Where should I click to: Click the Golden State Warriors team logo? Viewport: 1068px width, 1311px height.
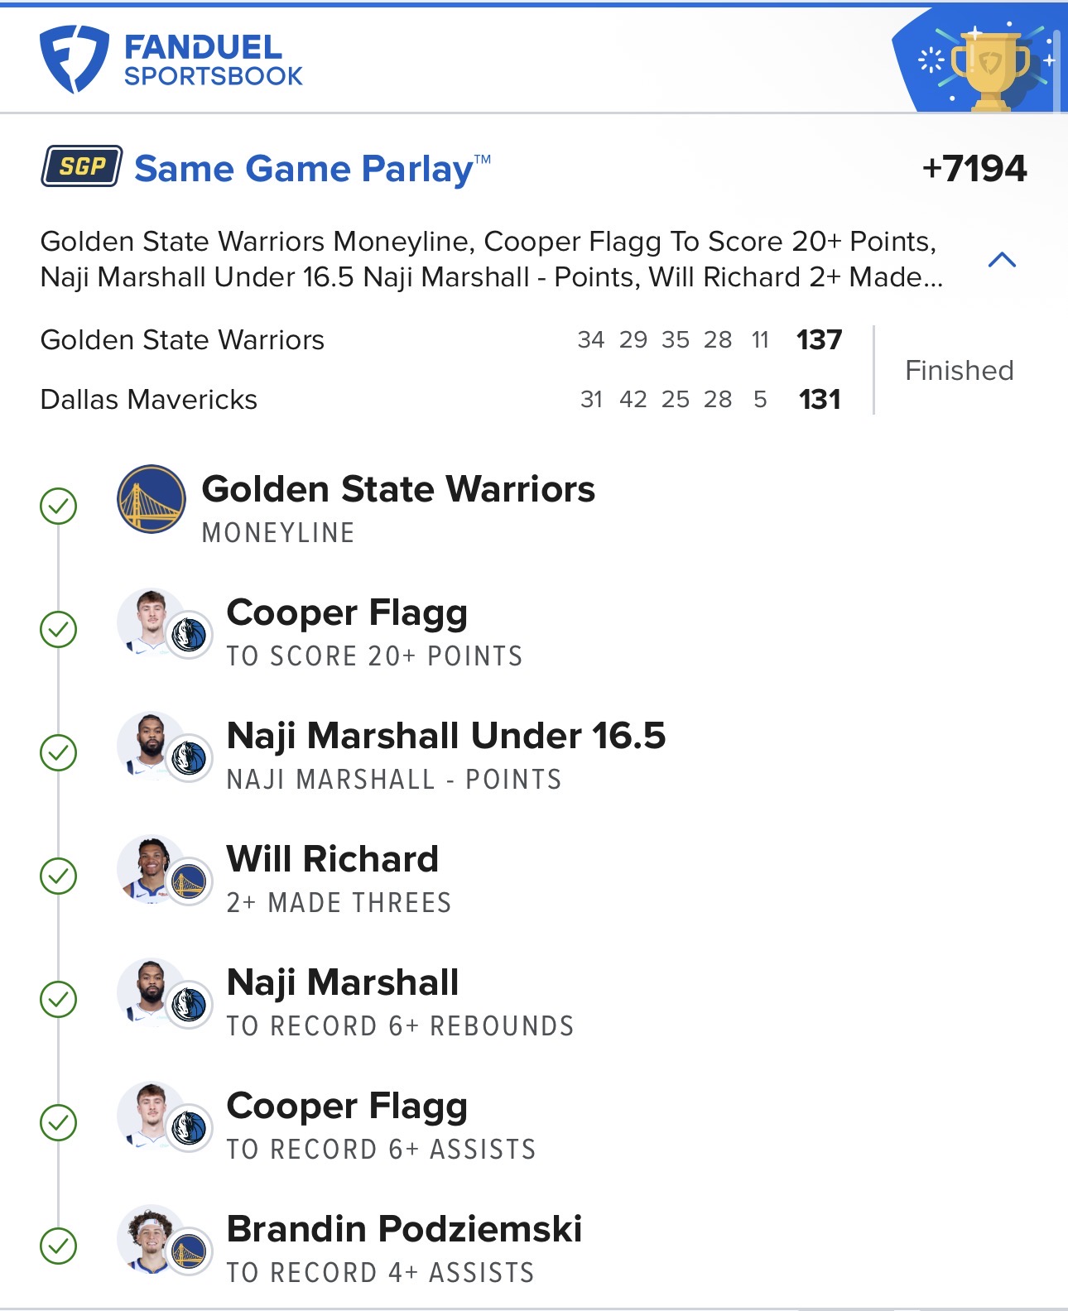(x=151, y=499)
